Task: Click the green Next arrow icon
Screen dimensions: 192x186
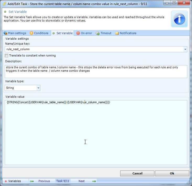Action: [94, 181]
